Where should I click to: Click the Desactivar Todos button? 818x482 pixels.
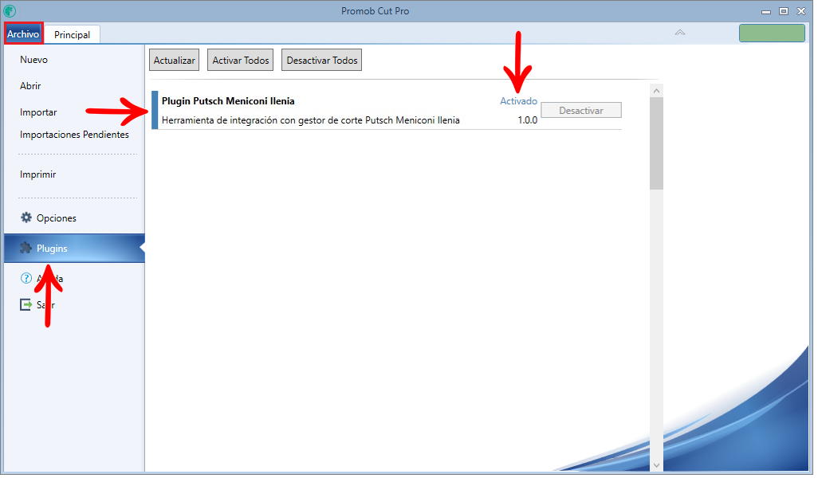322,60
